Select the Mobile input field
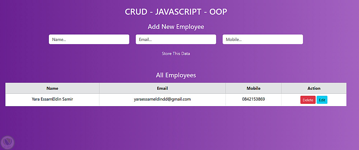This screenshot has width=359, height=150. point(263,39)
